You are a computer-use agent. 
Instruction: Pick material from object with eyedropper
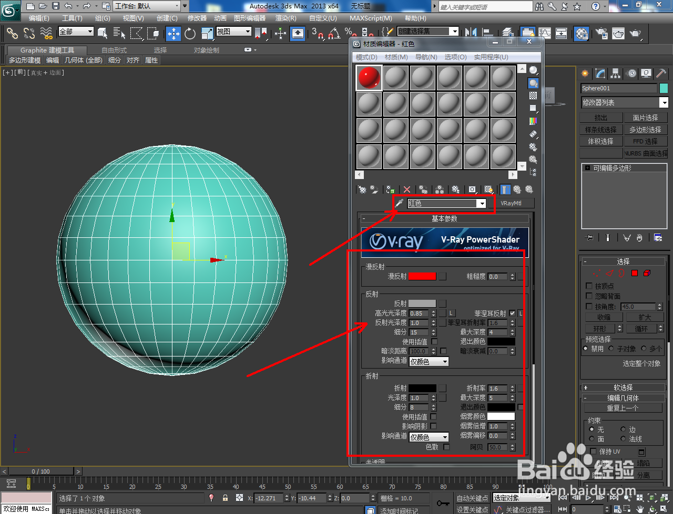pos(399,203)
